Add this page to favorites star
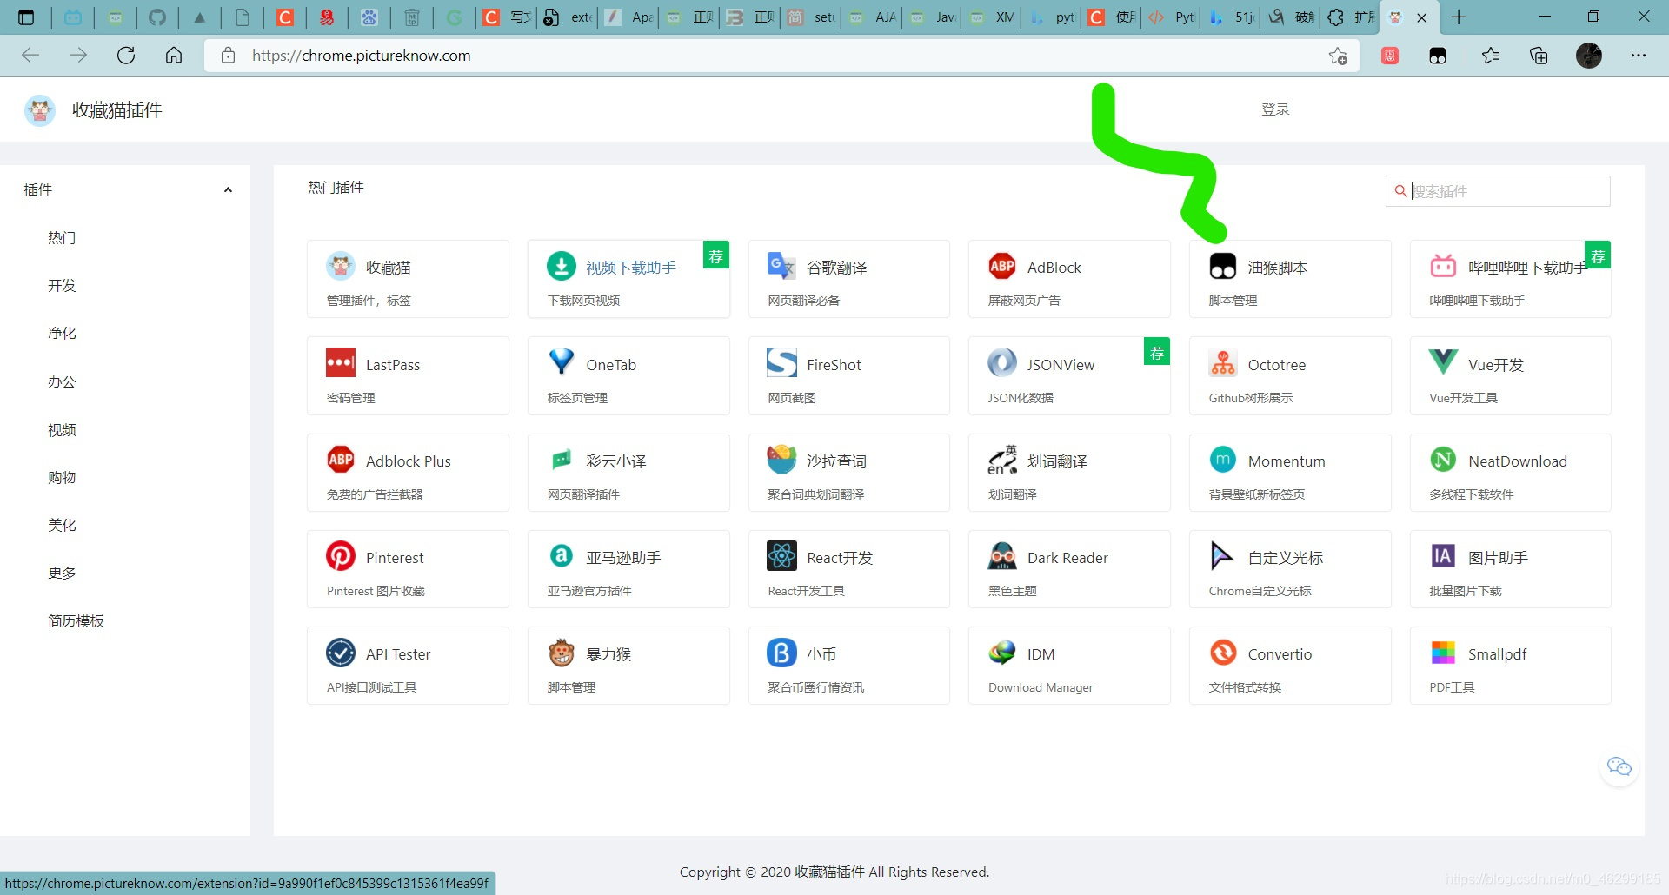The image size is (1669, 895). (1338, 56)
